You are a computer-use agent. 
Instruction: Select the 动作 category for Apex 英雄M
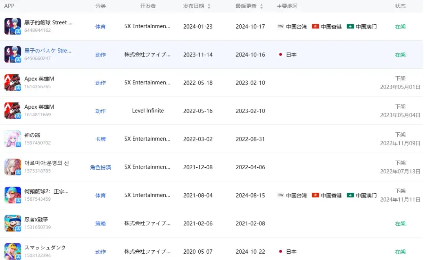pos(101,83)
